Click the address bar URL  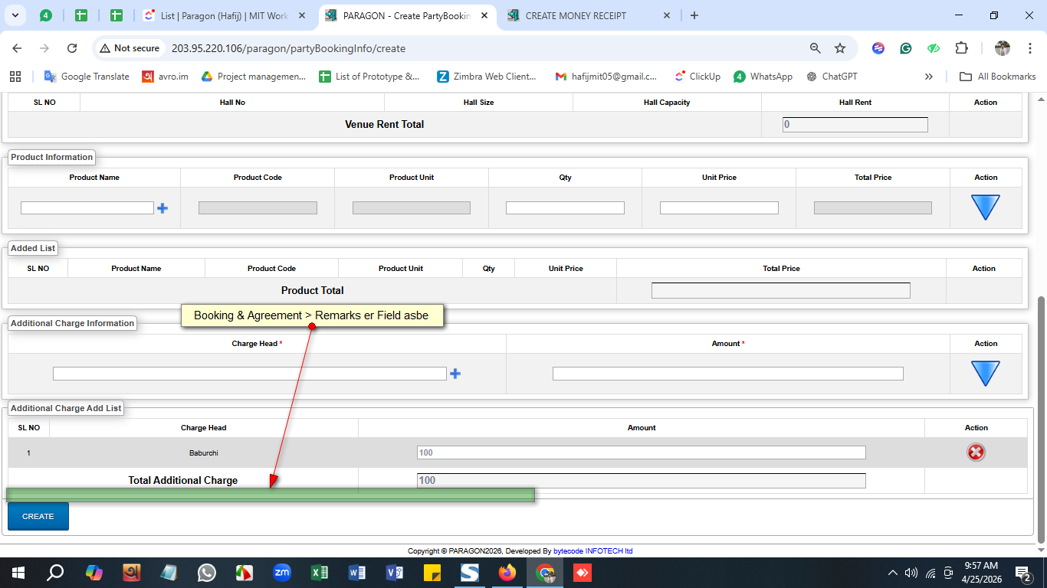click(288, 48)
